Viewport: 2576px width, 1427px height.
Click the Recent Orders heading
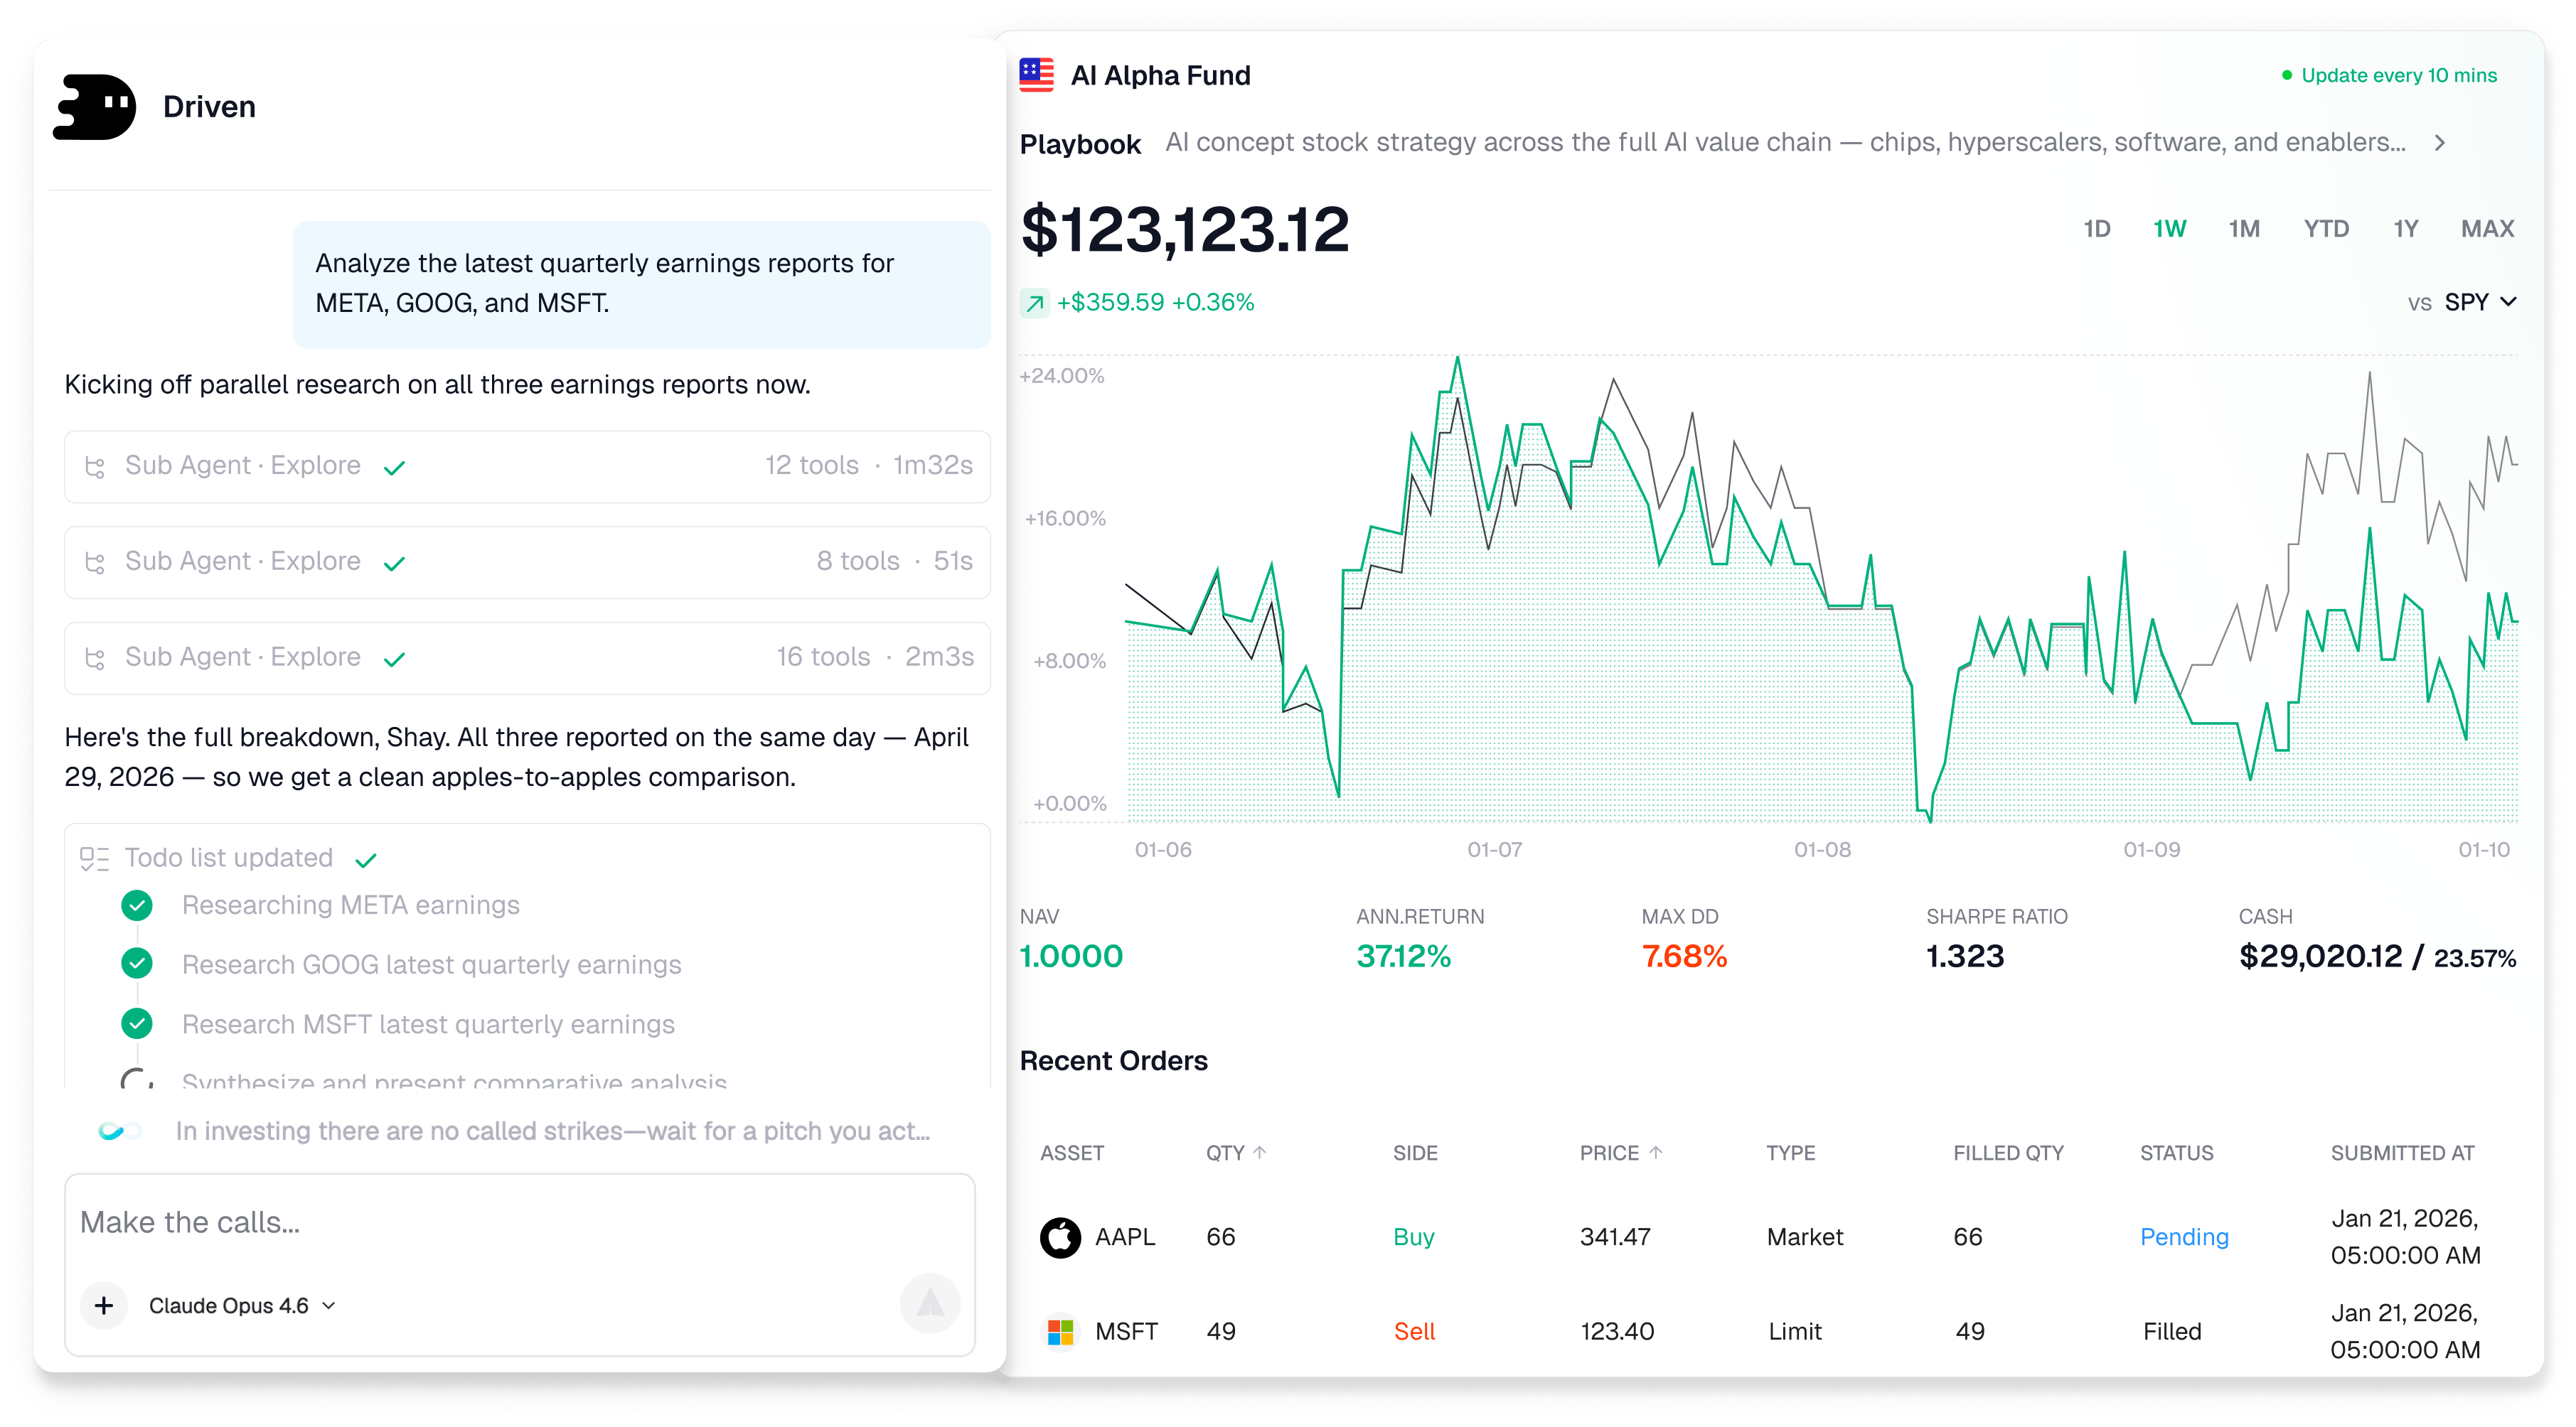1113,1060
